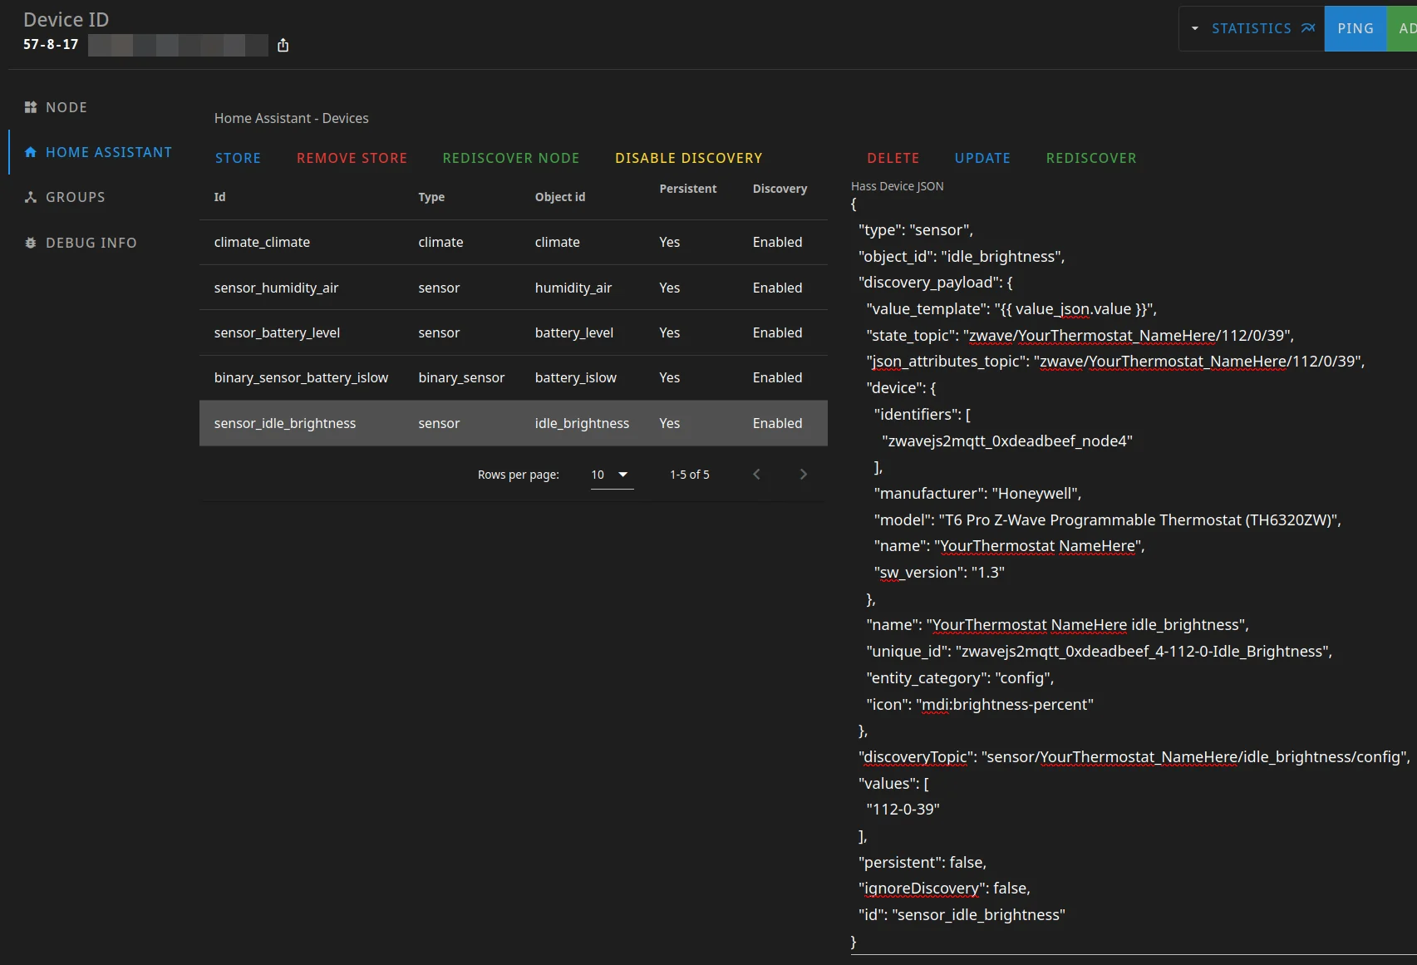Select the Home Assistant tab
Screen dimensions: 1417x965
pos(108,152)
